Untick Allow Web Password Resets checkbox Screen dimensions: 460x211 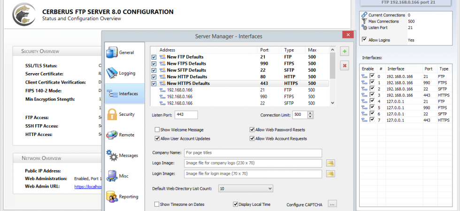[252, 129]
